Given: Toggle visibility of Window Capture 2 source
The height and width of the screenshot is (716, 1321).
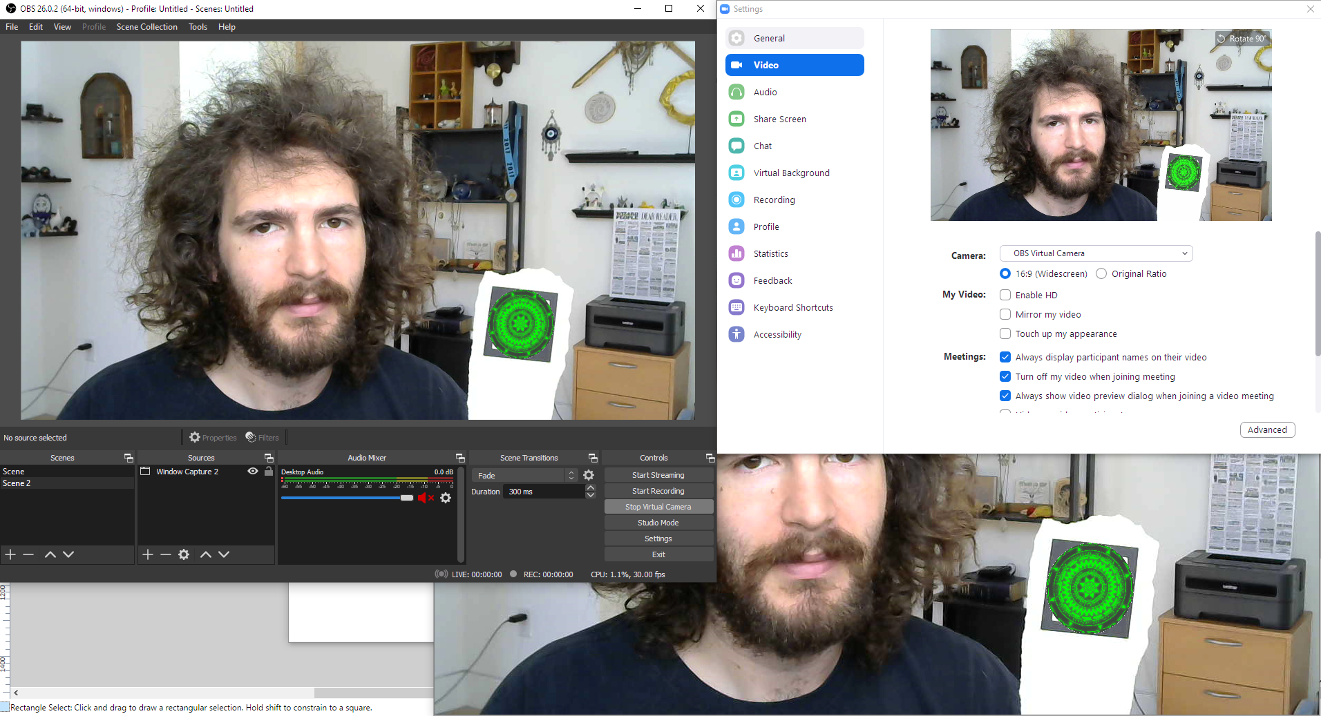Looking at the screenshot, I should click(253, 471).
